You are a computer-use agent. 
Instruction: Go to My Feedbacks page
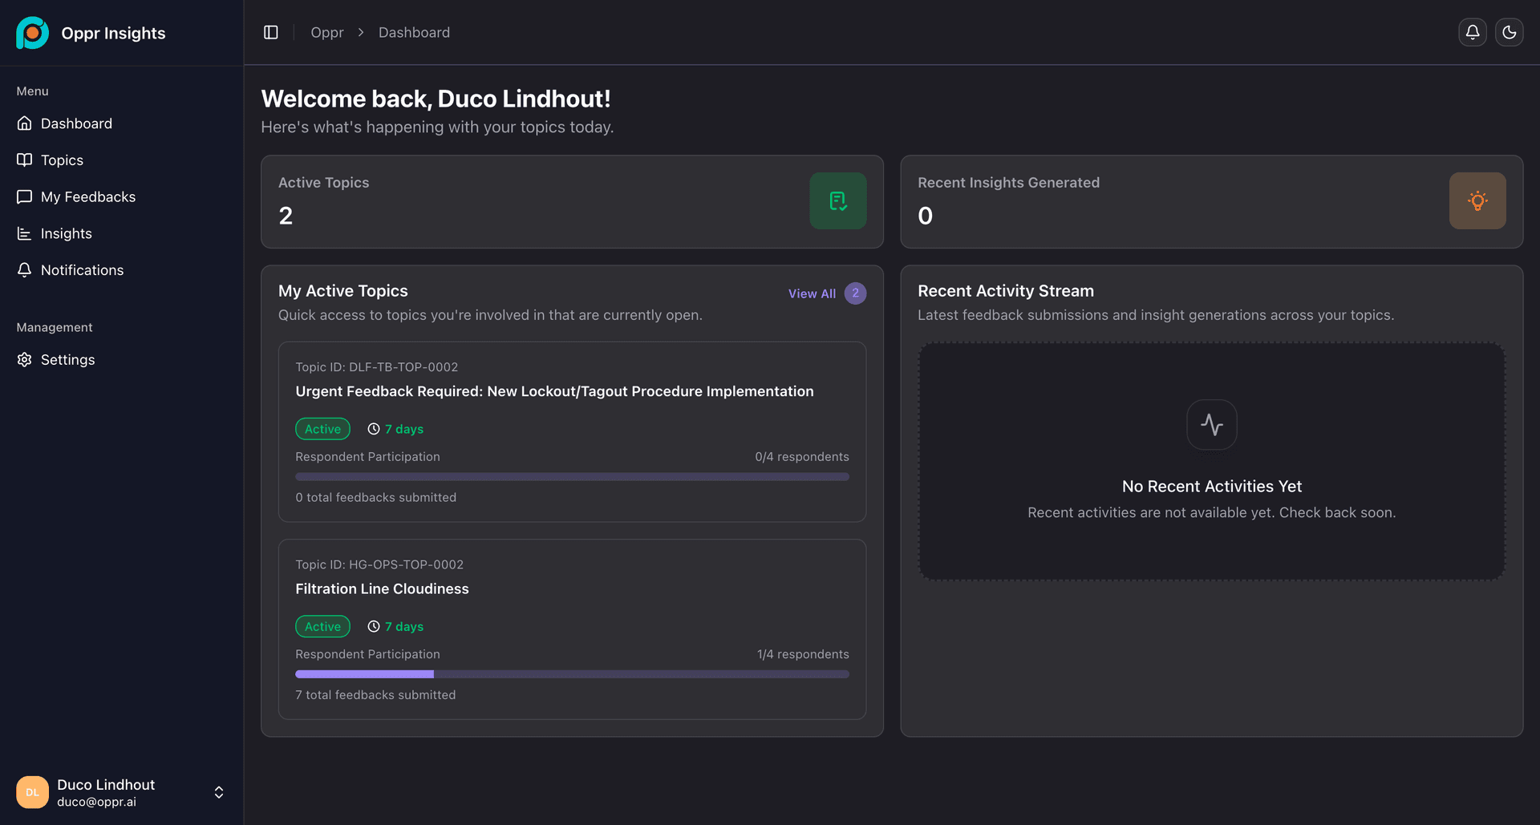click(x=121, y=196)
